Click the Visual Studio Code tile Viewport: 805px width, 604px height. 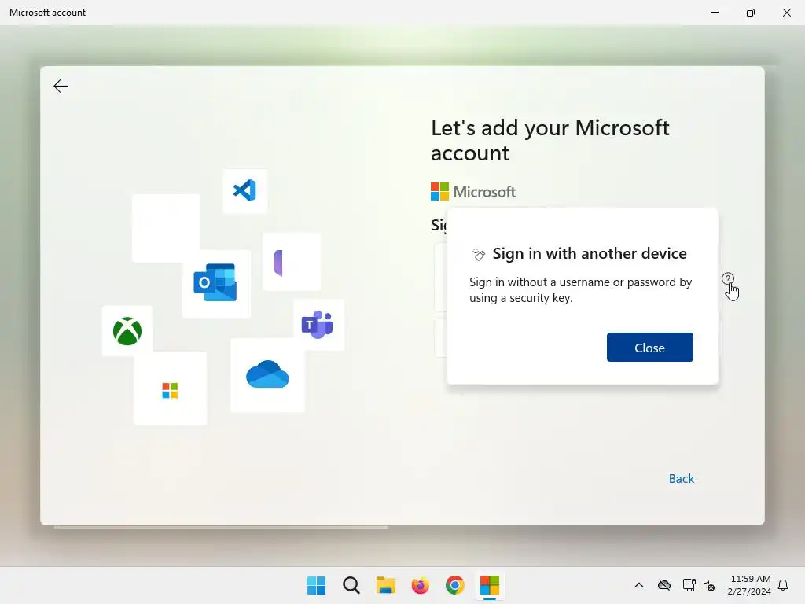pos(245,190)
